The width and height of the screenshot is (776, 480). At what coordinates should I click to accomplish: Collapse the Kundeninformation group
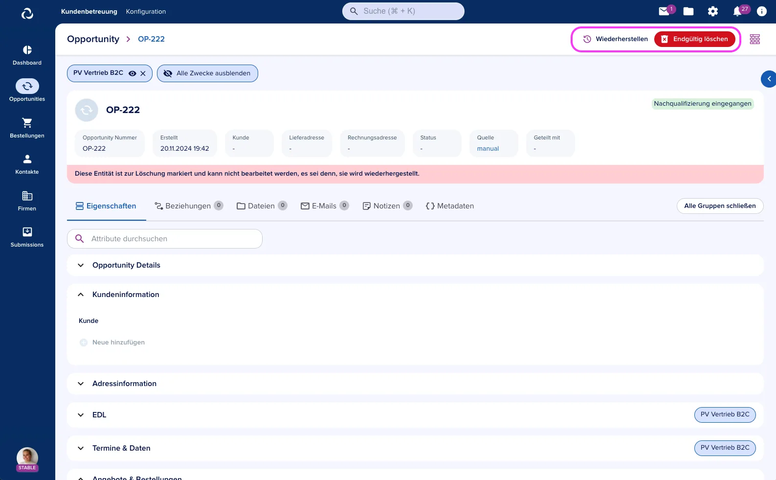(415, 295)
